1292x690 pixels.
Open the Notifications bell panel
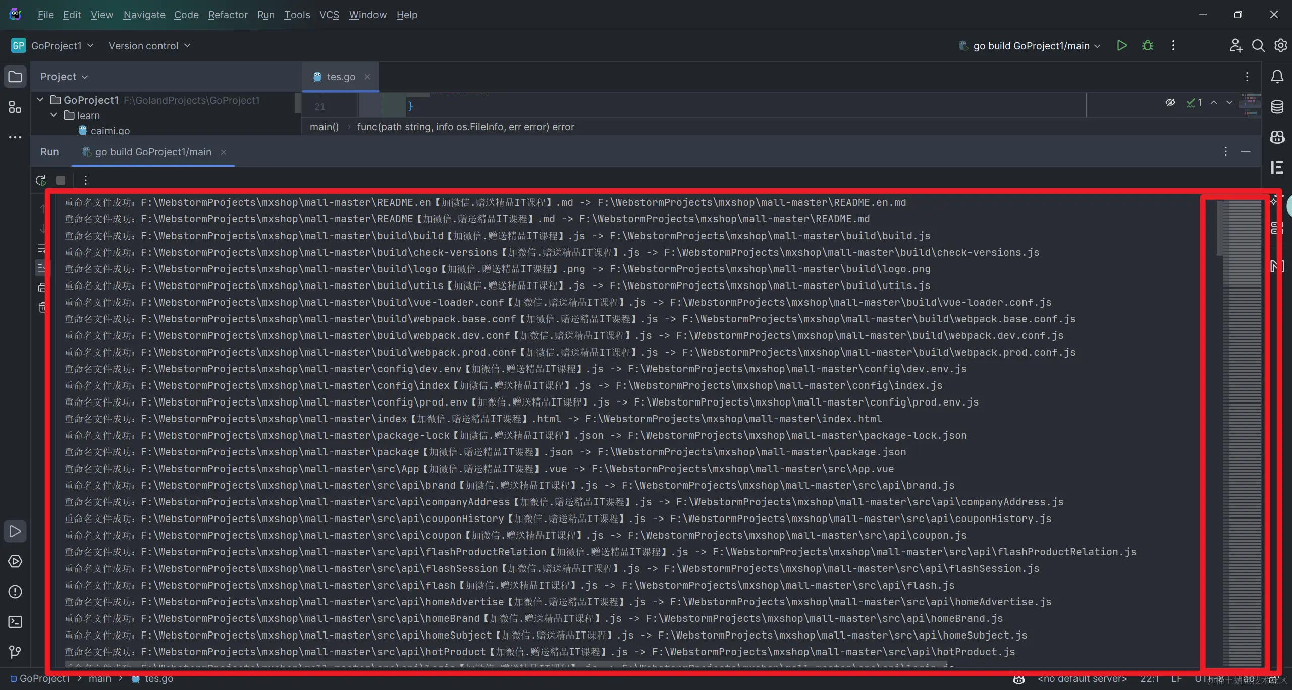pyautogui.click(x=1277, y=77)
